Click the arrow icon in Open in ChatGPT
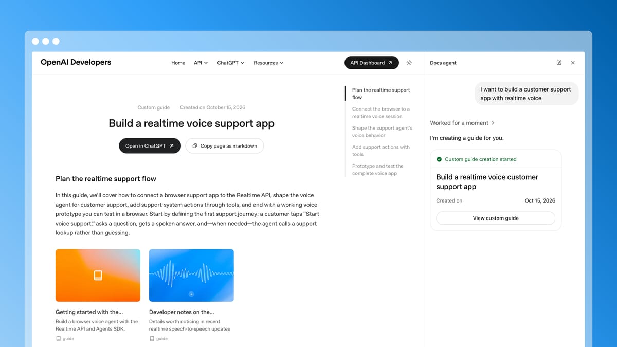617x347 pixels. tap(172, 146)
